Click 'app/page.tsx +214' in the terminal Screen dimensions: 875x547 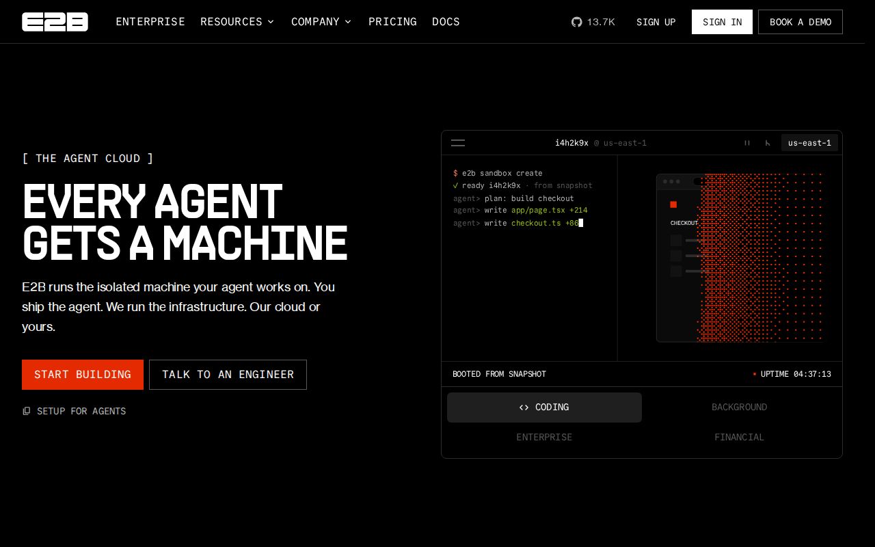click(550, 211)
